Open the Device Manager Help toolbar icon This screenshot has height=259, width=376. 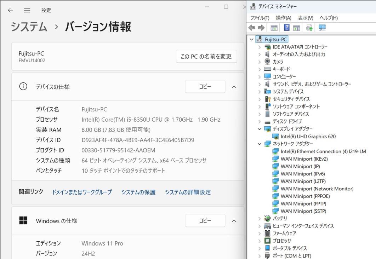tap(286, 28)
